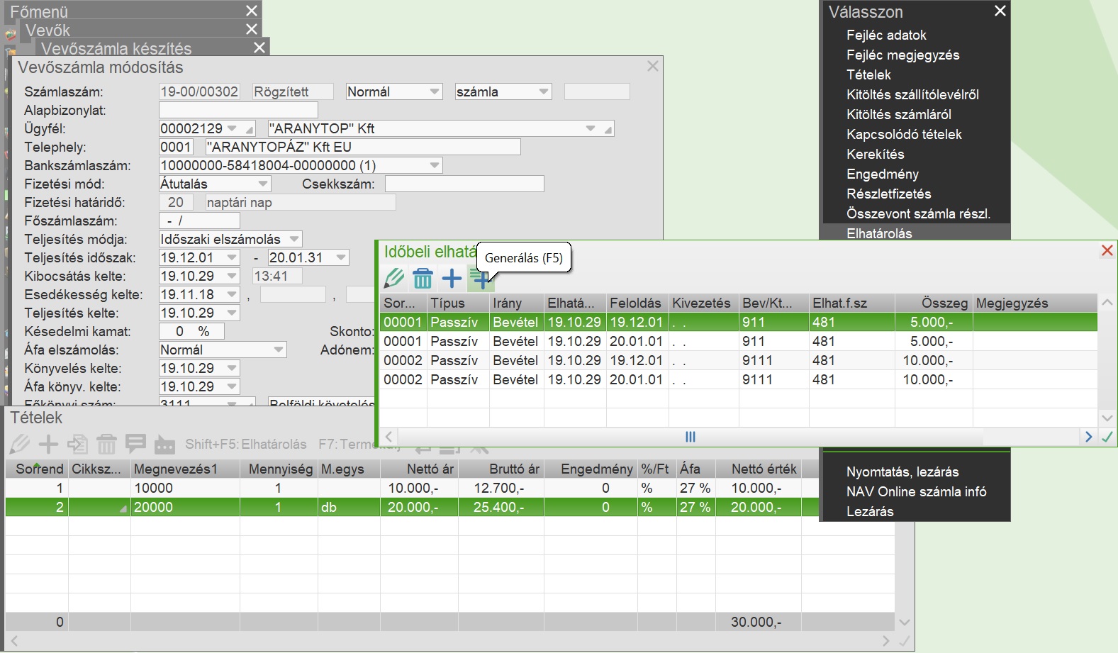The width and height of the screenshot is (1118, 653).
Task: Open the Áfa könyv. kelte date dropdown
Action: [232, 386]
